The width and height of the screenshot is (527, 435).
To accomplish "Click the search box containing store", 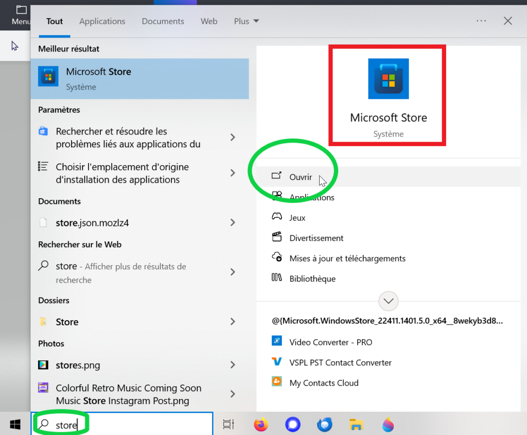I will (x=124, y=425).
